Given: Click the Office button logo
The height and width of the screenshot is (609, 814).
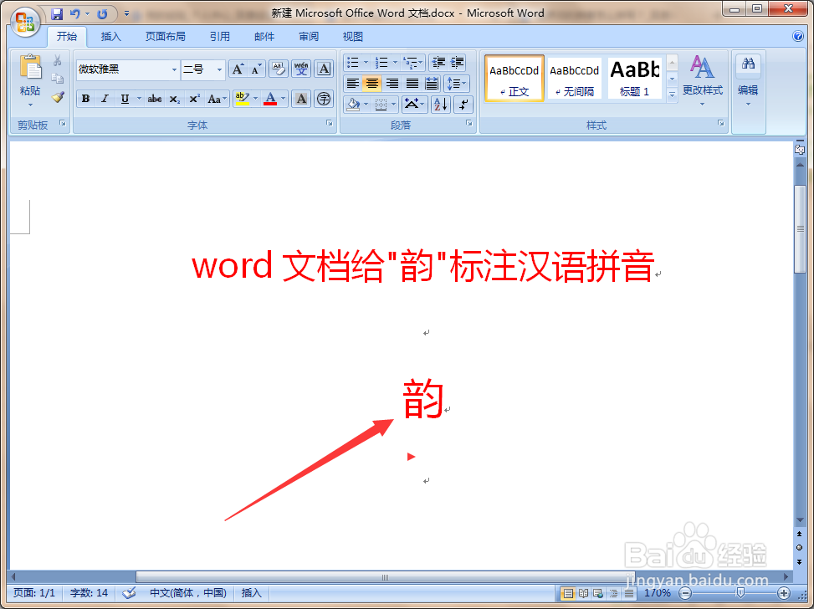Looking at the screenshot, I should click(x=25, y=23).
